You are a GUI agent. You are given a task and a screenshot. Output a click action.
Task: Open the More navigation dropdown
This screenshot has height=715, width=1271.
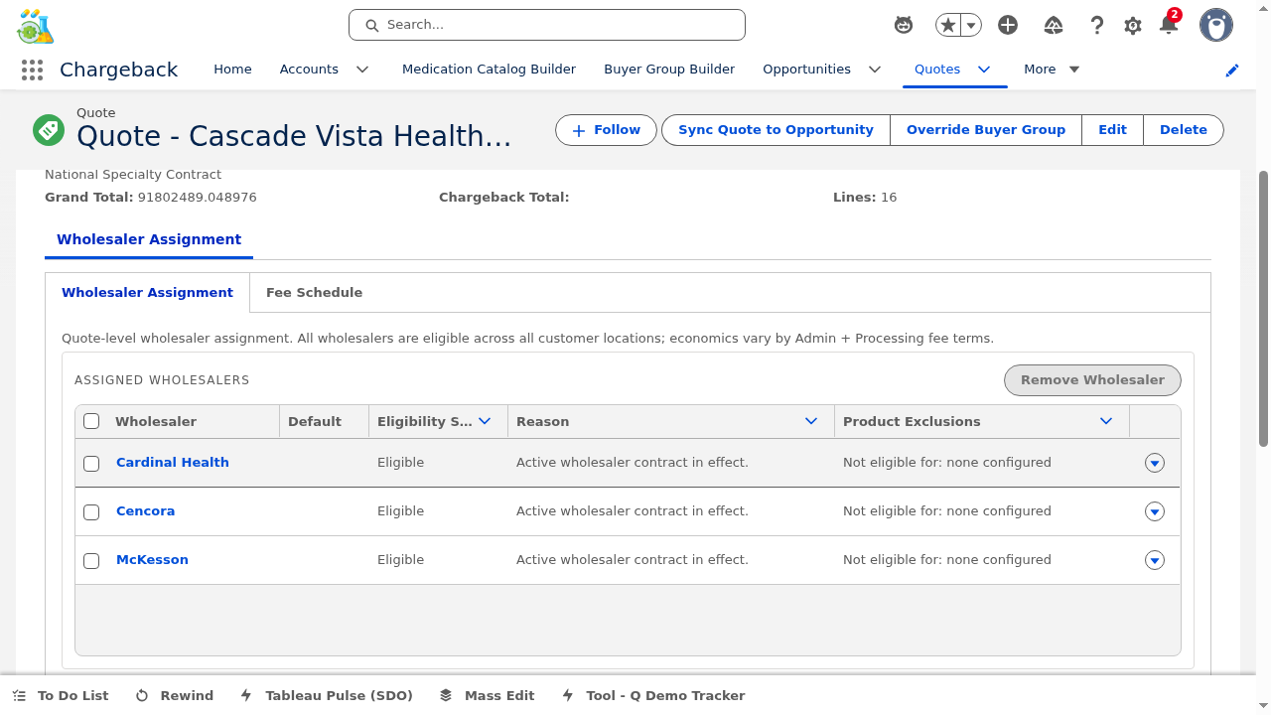1052,70
